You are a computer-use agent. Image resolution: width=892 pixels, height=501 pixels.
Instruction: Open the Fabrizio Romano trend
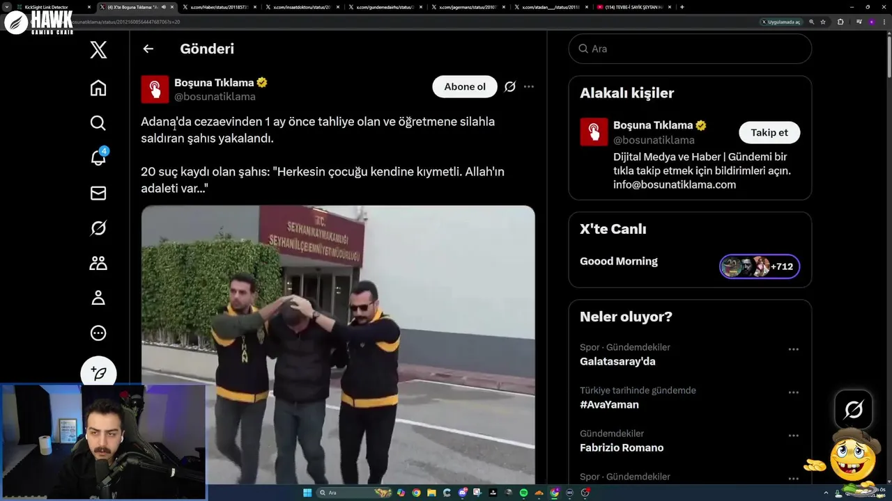(622, 447)
